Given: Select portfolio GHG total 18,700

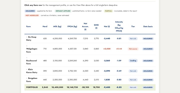Looking at the screenshot, I should tap(96, 87).
